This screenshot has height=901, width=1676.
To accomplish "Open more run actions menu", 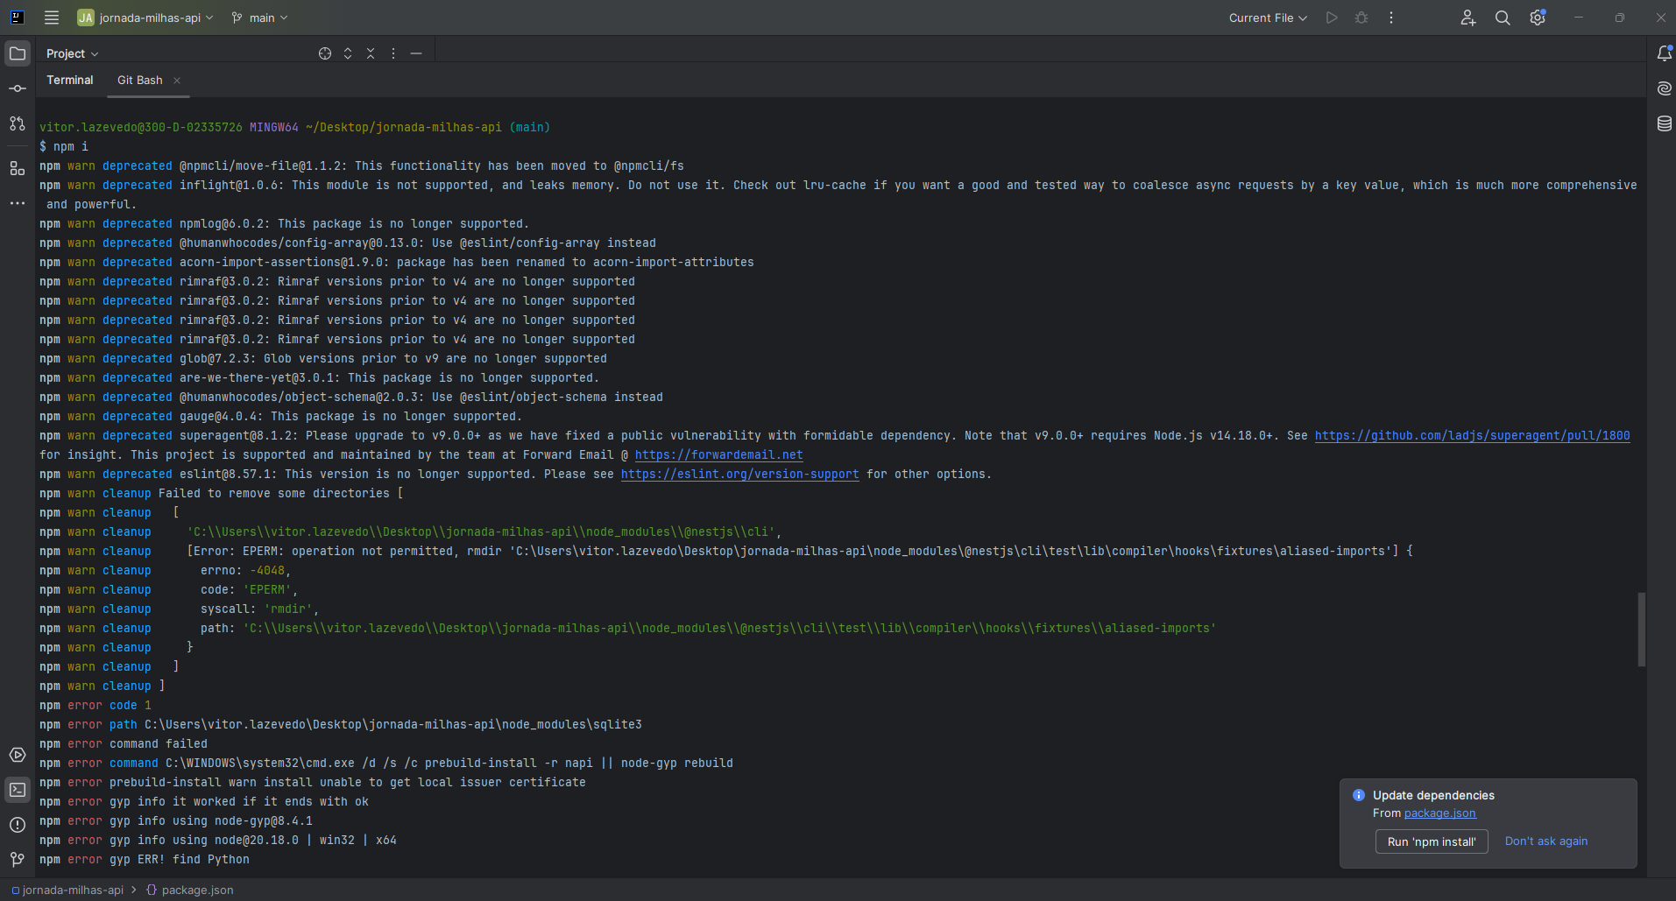I will click(x=1391, y=18).
